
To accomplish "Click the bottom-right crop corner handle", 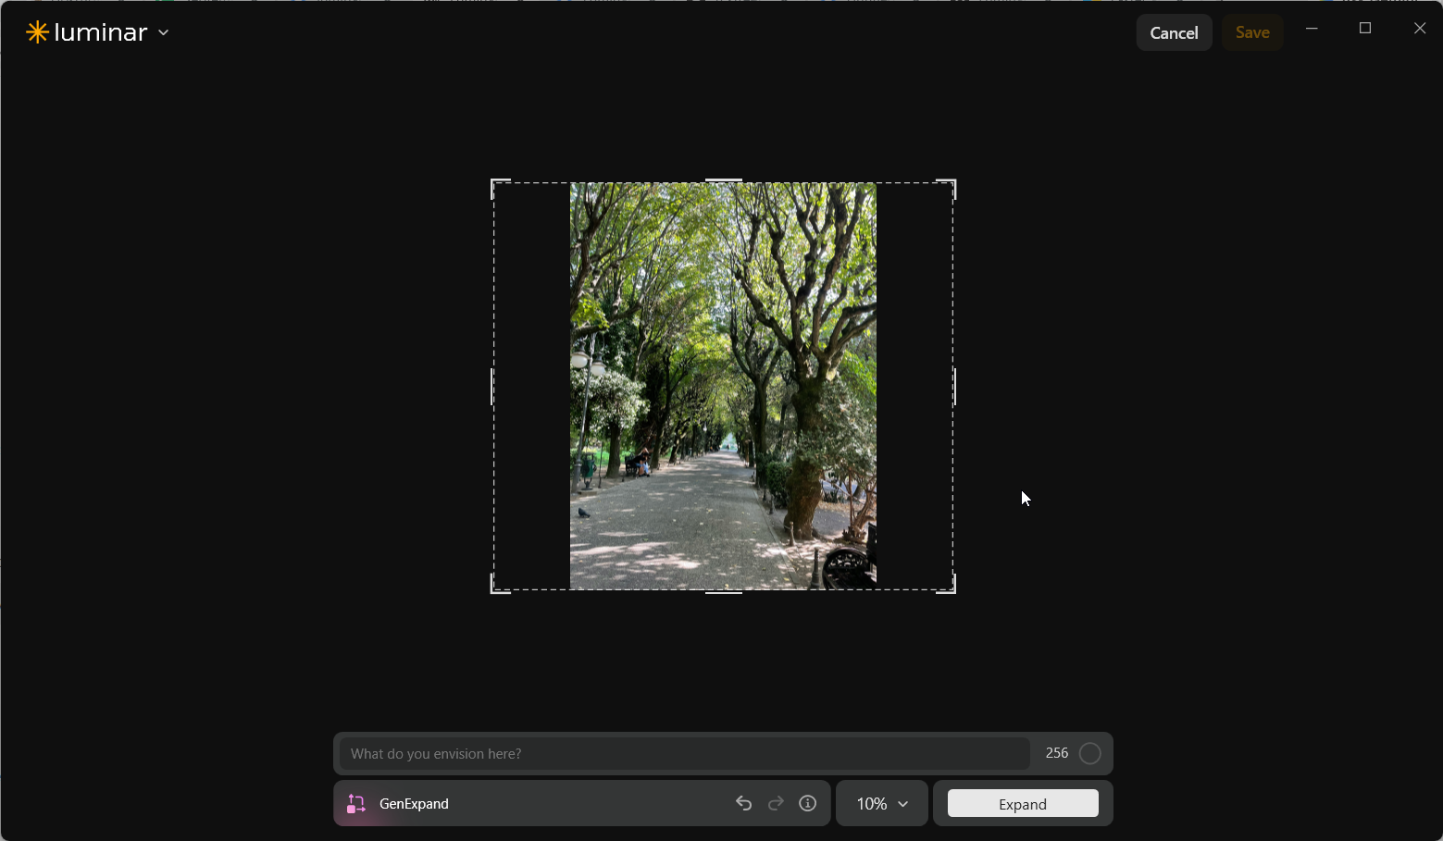I will 947,585.
